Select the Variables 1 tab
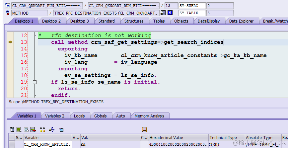This screenshot has width=288, height=148. click(27, 116)
